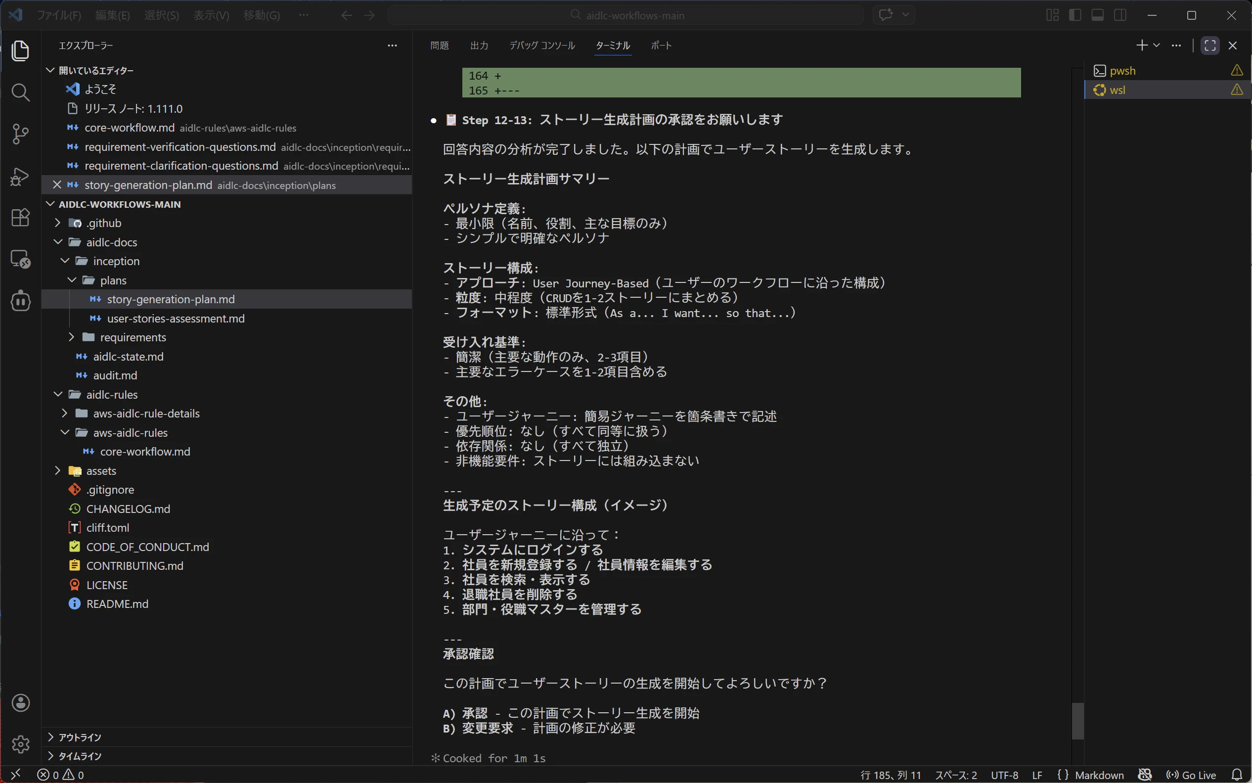Close the terminal panel
This screenshot has width=1252, height=783.
click(x=1233, y=46)
